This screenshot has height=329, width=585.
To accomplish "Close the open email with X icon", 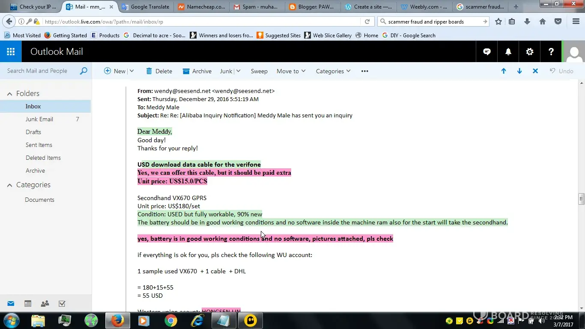I will [535, 71].
